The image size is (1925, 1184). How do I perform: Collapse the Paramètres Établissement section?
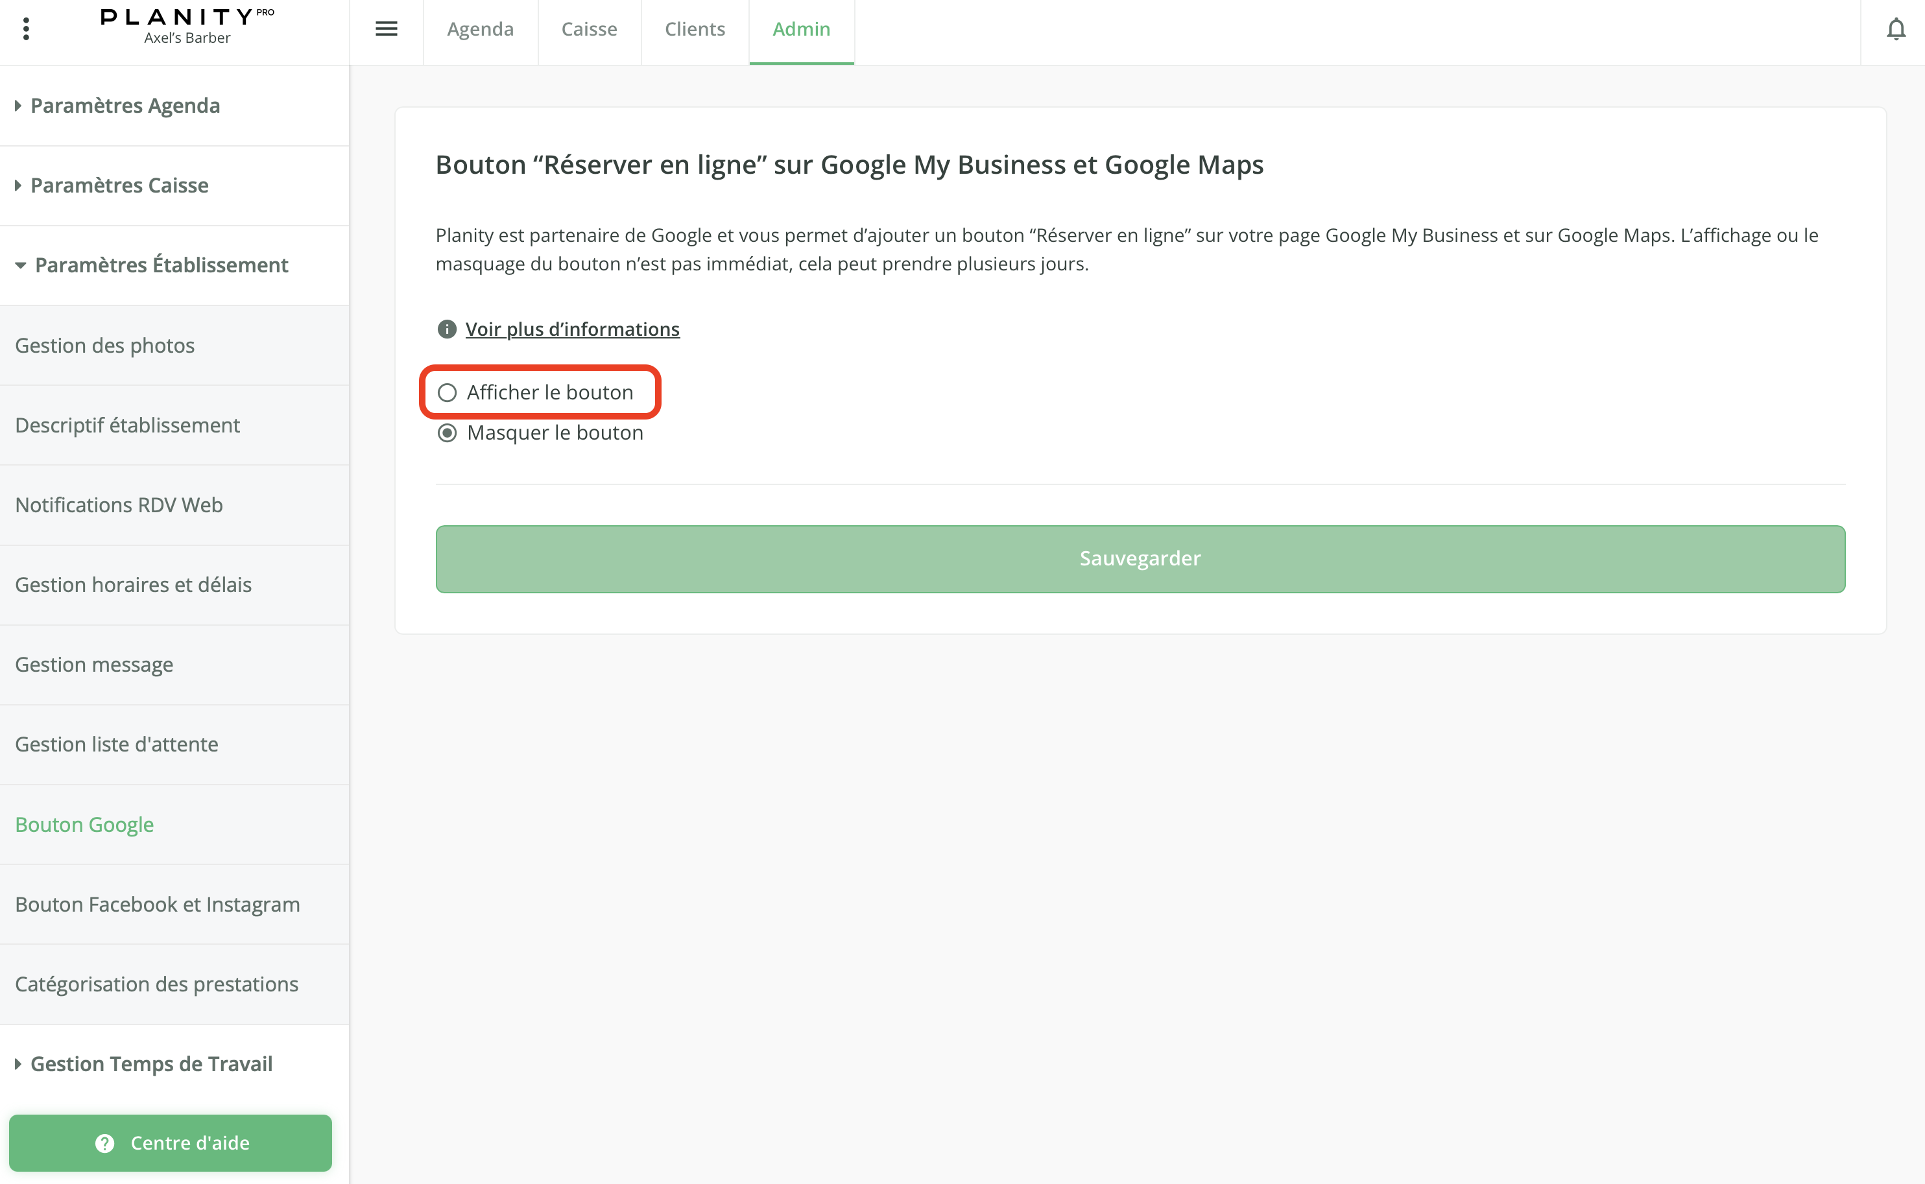(x=161, y=265)
